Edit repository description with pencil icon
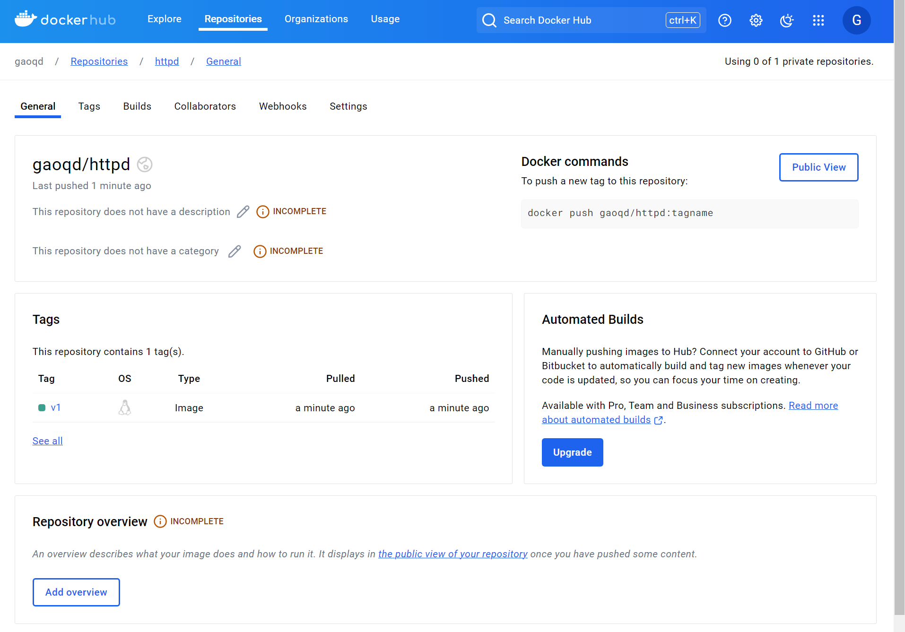The width and height of the screenshot is (905, 632). [243, 212]
